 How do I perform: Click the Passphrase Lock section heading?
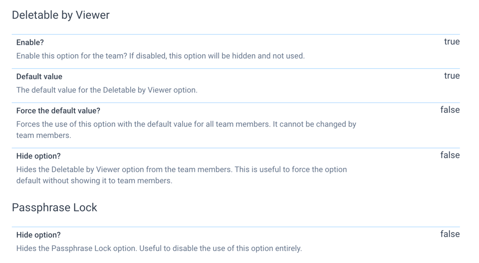coord(54,208)
